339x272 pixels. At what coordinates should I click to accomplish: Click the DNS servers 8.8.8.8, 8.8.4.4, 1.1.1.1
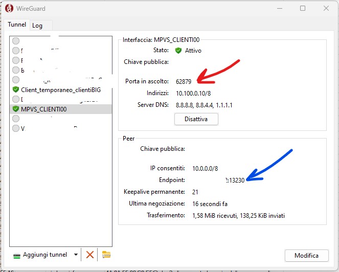point(204,105)
